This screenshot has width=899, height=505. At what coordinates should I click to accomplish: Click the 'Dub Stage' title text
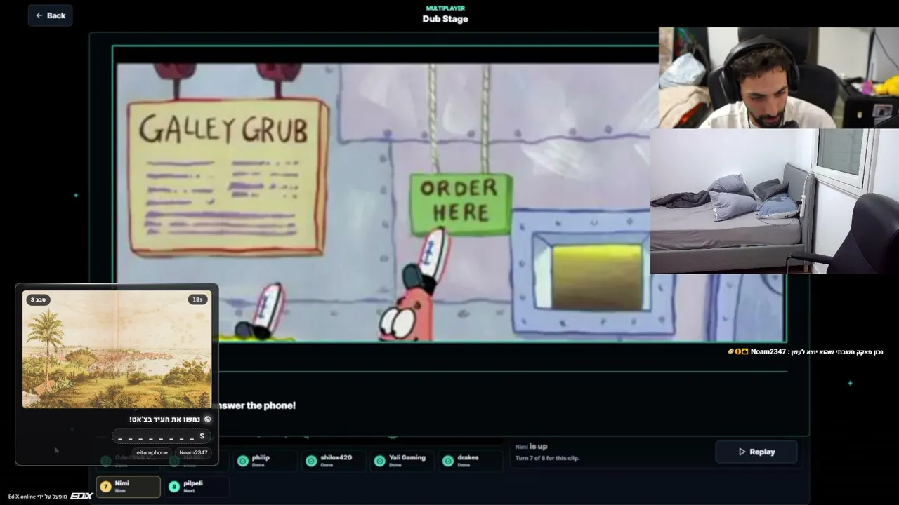point(445,19)
